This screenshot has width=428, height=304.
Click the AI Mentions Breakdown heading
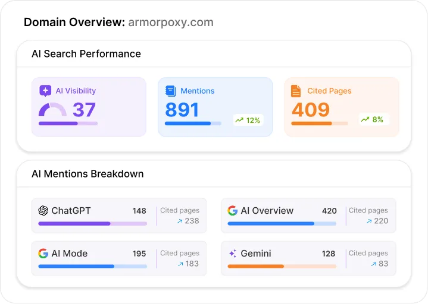click(88, 174)
